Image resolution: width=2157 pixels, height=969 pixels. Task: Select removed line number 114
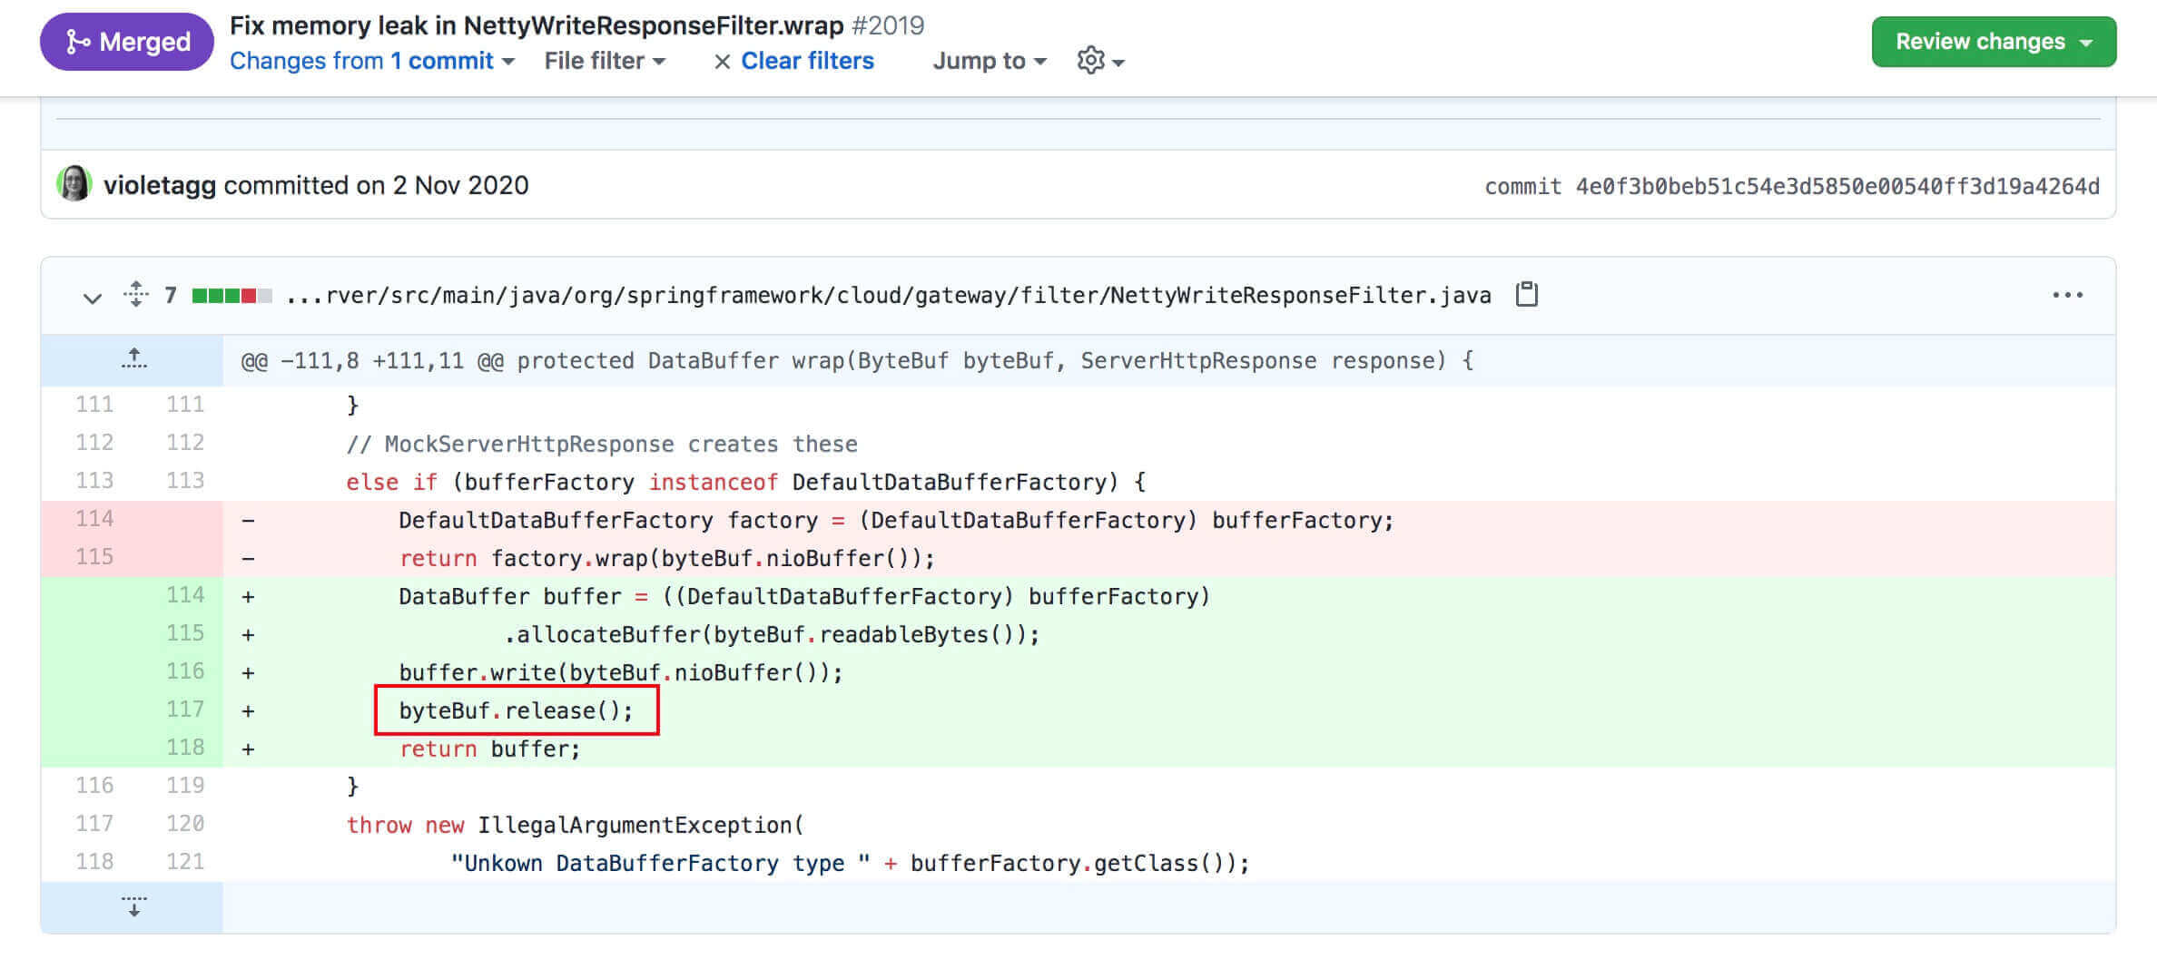94,519
